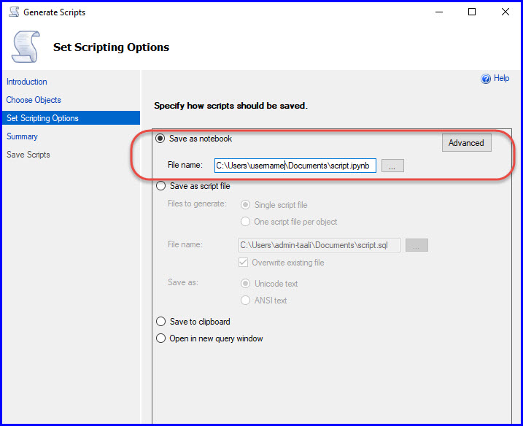This screenshot has height=426, width=523.
Task: Click the Generate Scripts title bar icon
Action: [13, 12]
